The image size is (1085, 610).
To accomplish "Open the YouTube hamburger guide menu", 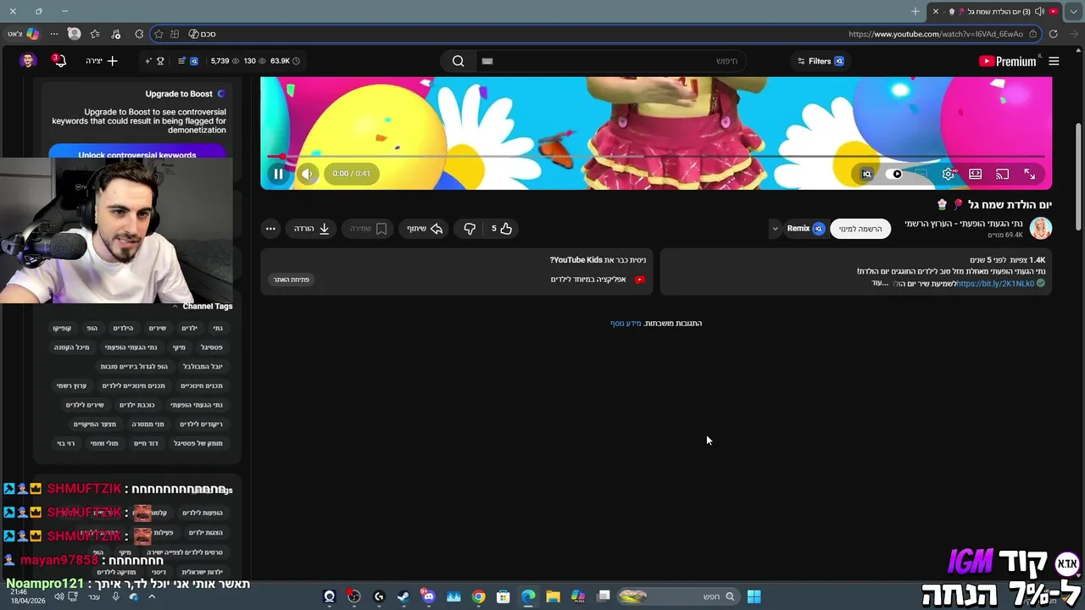I will (x=1054, y=61).
